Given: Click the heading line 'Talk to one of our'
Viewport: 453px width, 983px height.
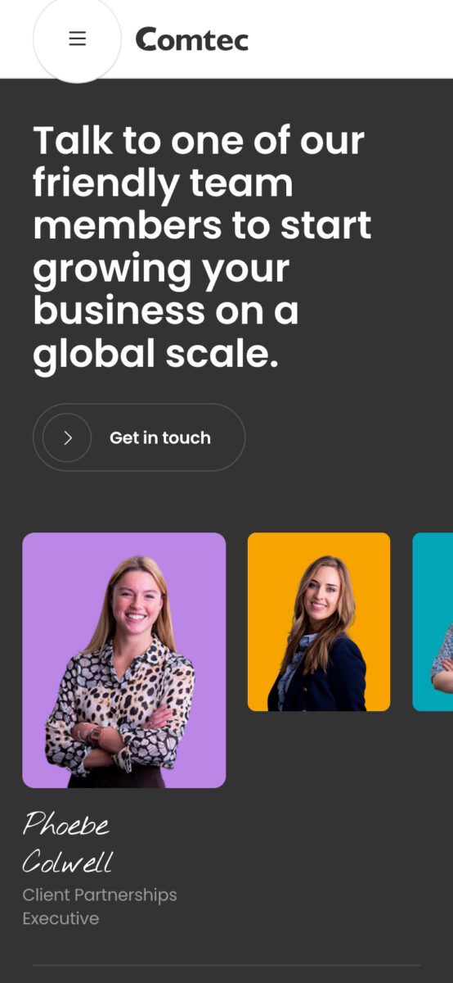Looking at the screenshot, I should tap(199, 141).
